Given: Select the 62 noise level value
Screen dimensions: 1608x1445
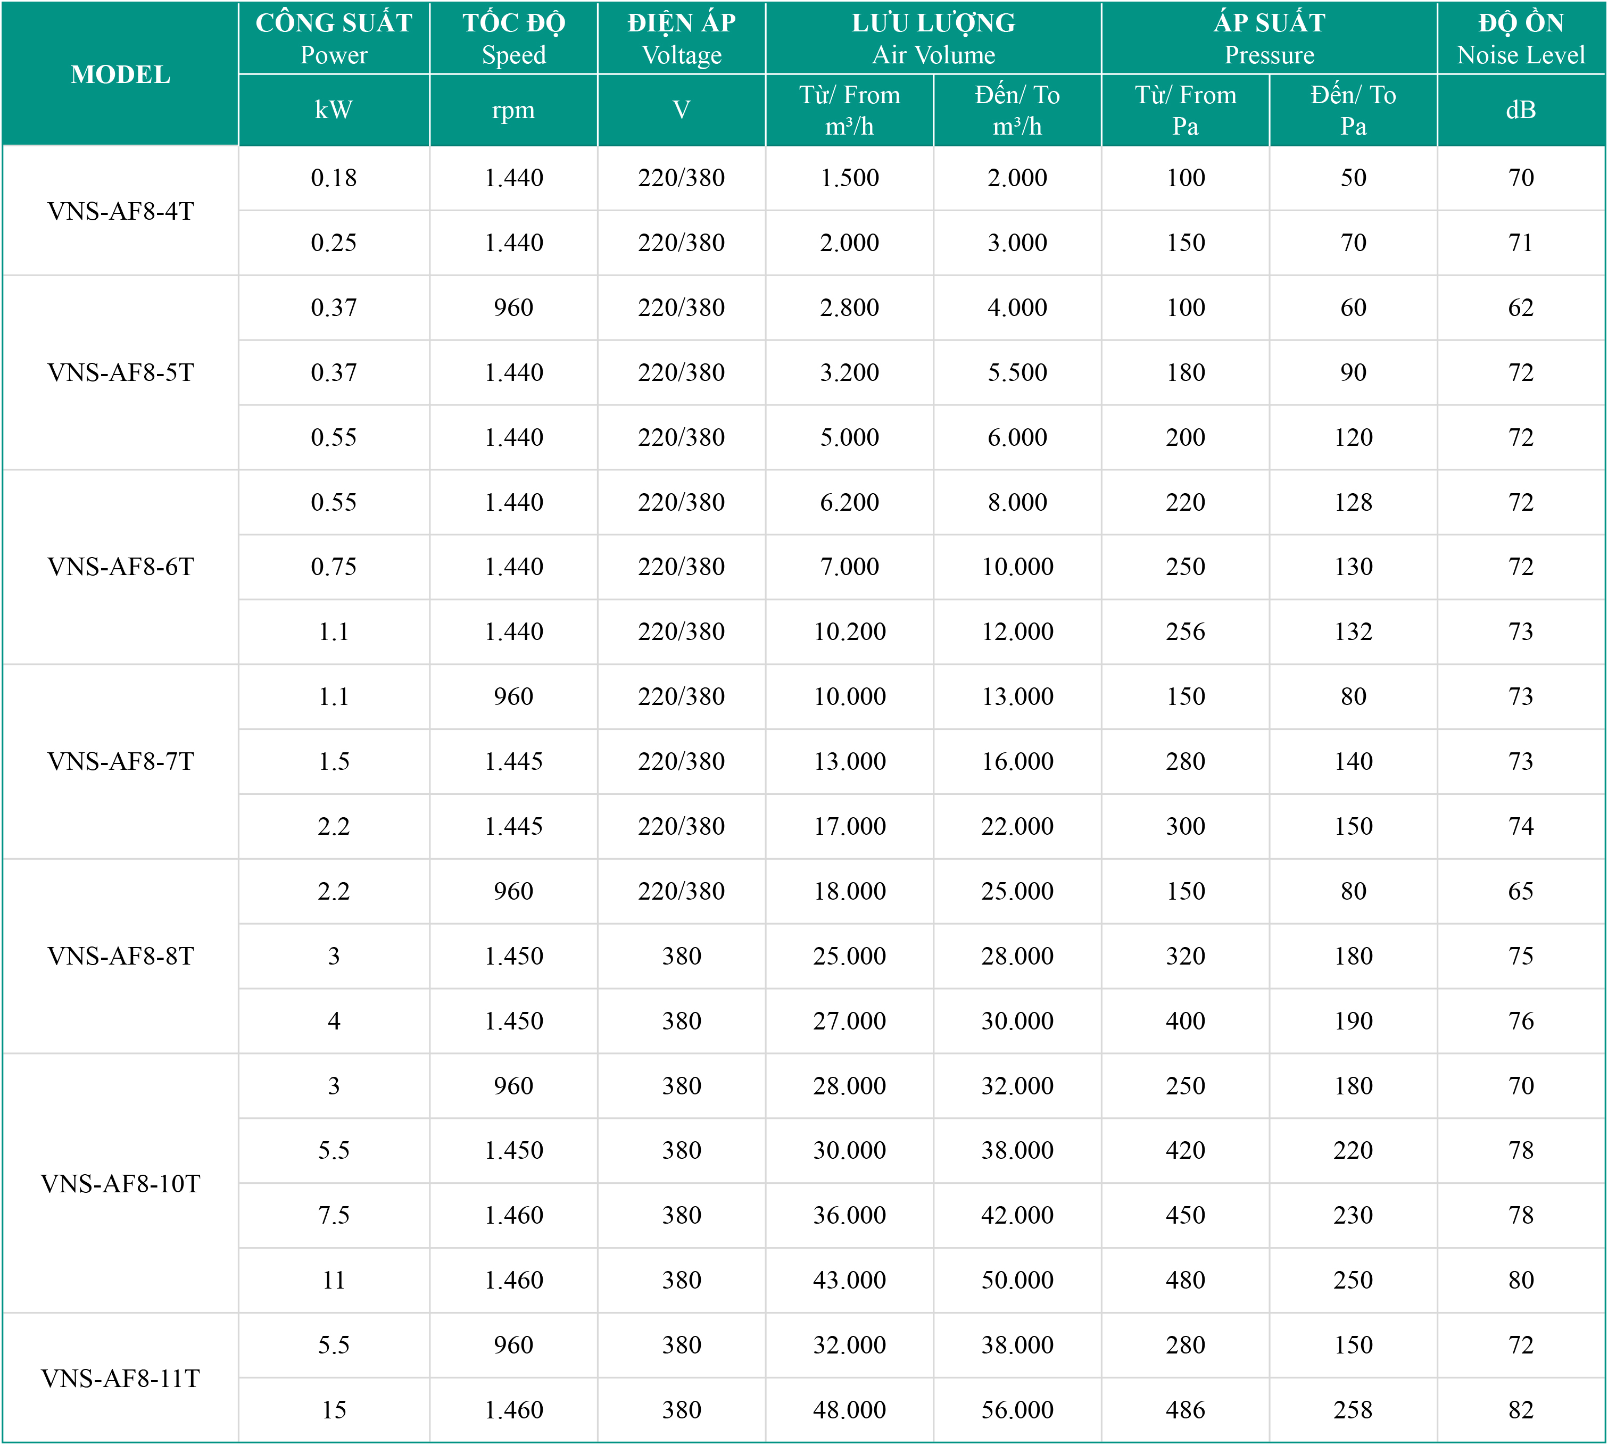Looking at the screenshot, I should point(1521,308).
